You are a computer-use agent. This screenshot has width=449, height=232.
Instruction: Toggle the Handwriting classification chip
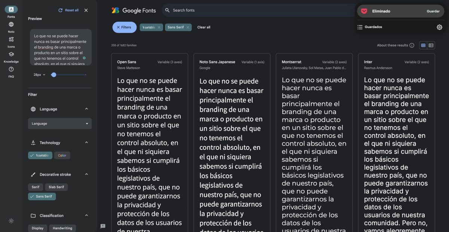pyautogui.click(x=62, y=228)
